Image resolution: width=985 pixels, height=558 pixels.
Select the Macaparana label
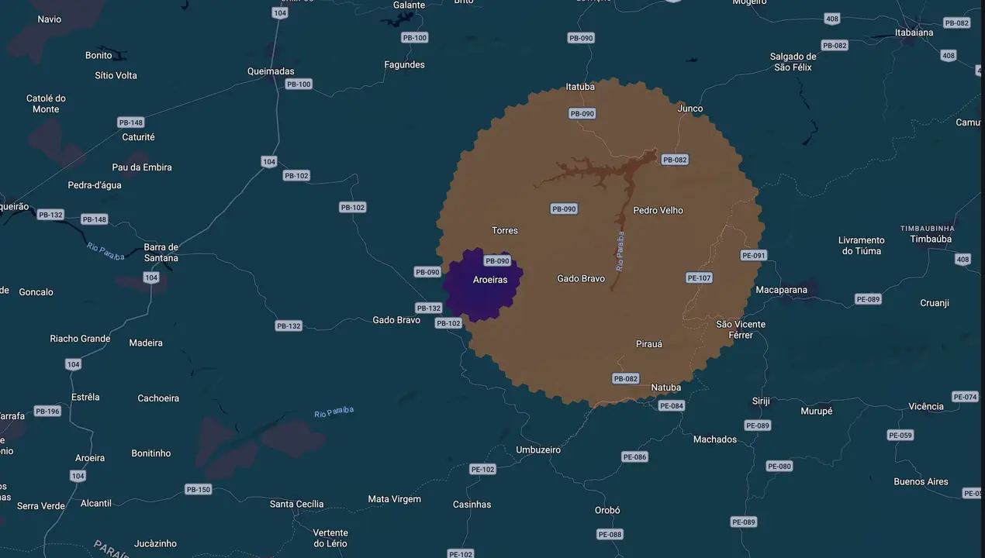click(x=781, y=290)
